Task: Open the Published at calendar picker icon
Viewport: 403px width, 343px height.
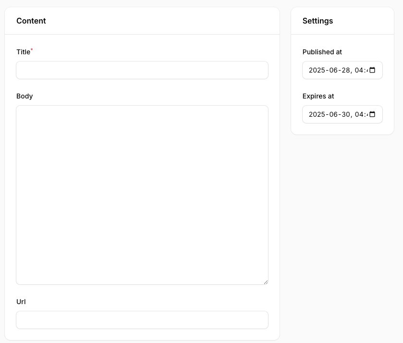Action: click(x=372, y=70)
